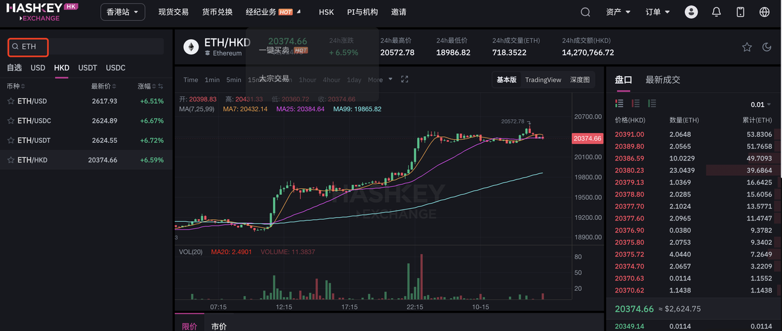Open the notifications bell
This screenshot has width=782, height=331.
717,12
